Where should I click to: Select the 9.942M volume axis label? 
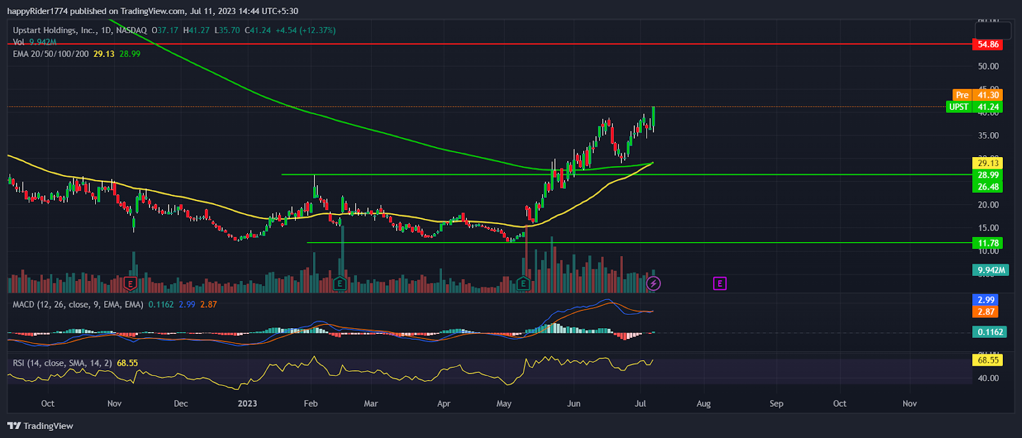991,270
